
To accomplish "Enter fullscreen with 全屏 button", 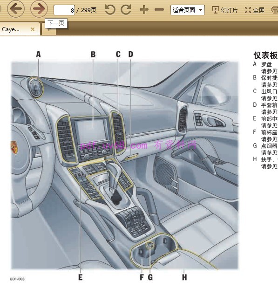I will 255,10.
